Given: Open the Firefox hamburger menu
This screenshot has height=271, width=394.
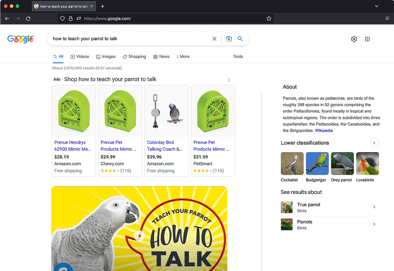Looking at the screenshot, I should pyautogui.click(x=387, y=18).
